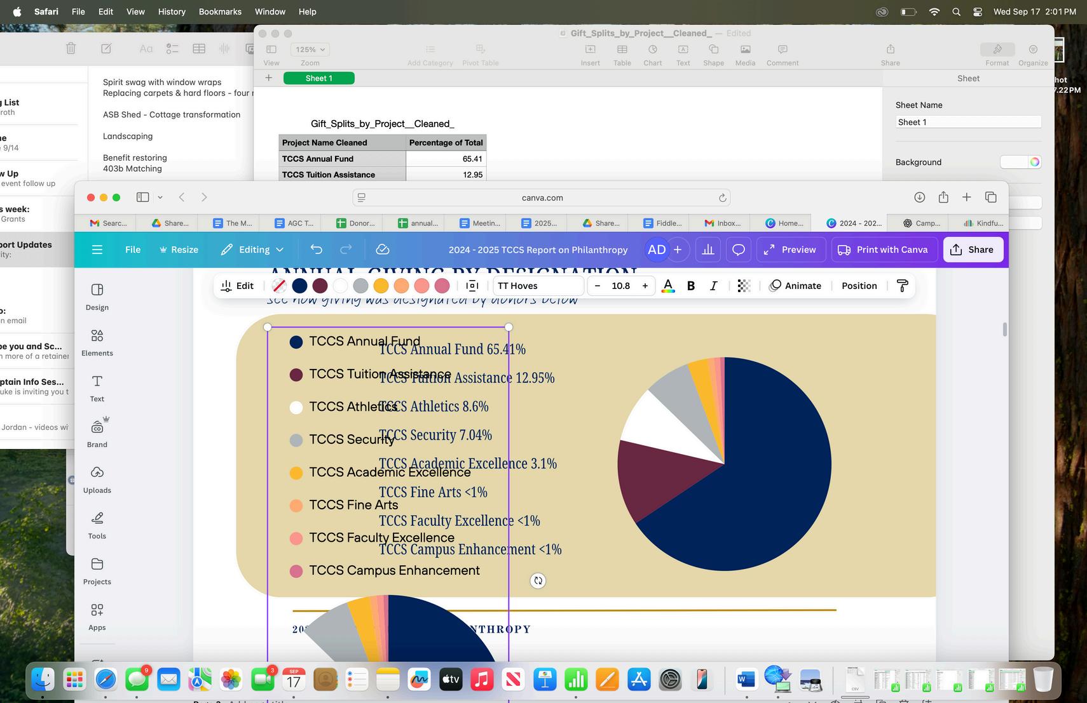Check the cloud save status icon
The height and width of the screenshot is (703, 1087).
[x=383, y=250]
